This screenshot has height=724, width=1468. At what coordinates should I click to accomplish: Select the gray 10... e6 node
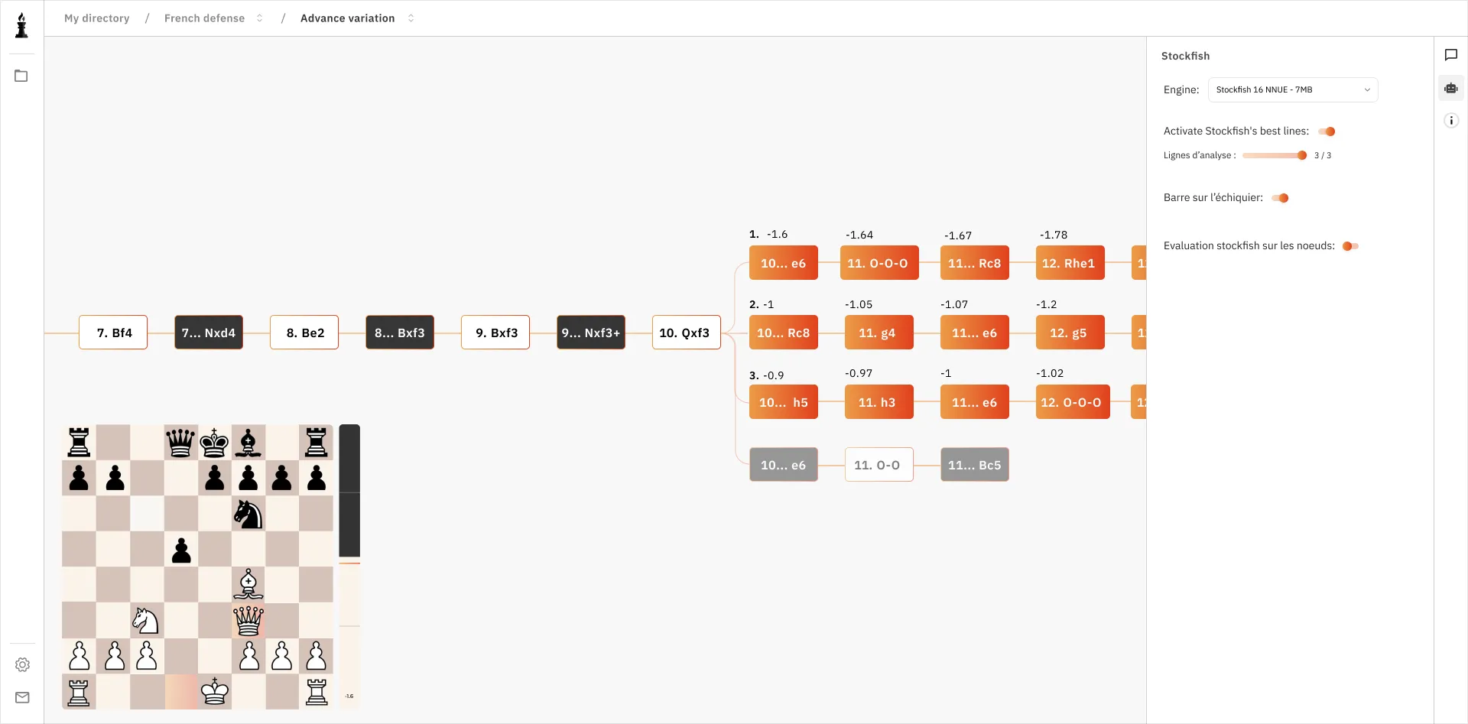[784, 465]
